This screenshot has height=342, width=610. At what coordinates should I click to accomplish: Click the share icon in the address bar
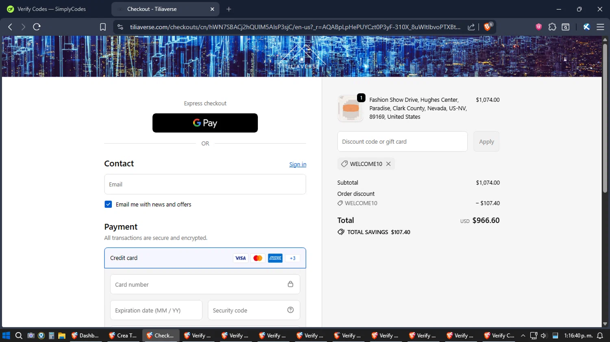pyautogui.click(x=471, y=27)
